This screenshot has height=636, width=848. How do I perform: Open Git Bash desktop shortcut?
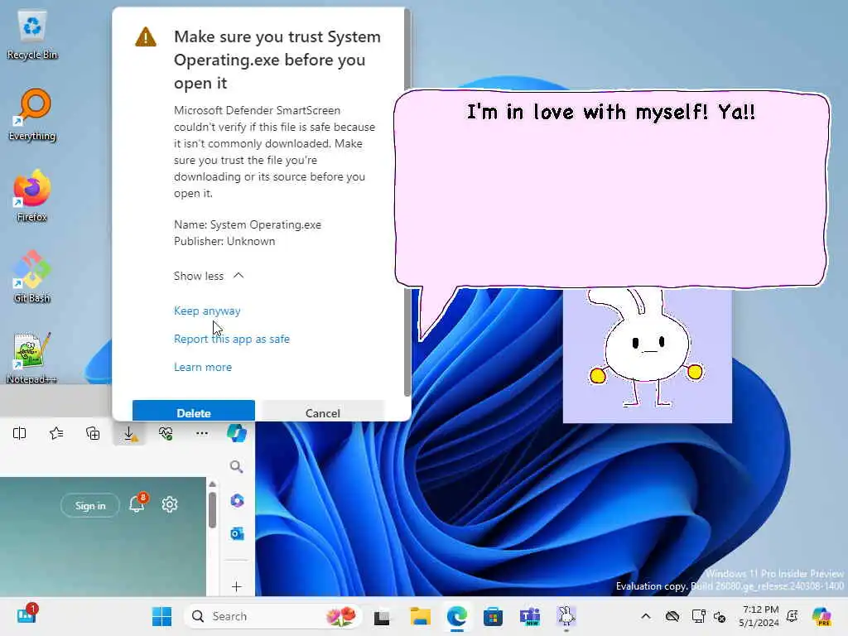click(x=32, y=277)
